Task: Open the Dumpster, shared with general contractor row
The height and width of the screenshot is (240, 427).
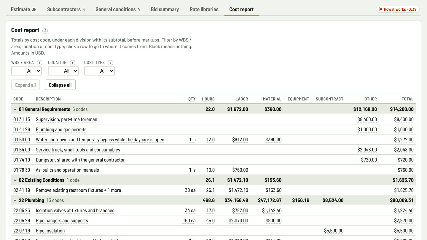Action: tap(213, 160)
